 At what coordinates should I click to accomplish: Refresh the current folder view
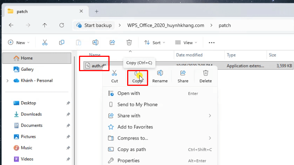[x=62, y=25]
